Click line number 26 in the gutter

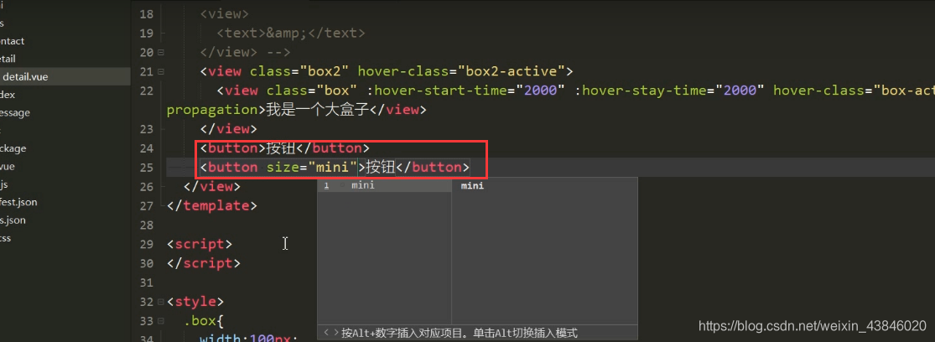coord(146,186)
